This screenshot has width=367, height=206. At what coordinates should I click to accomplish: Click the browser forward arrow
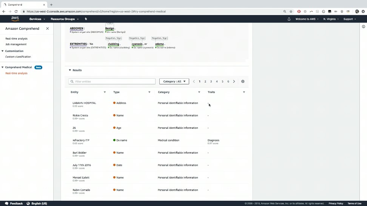(x=10, y=11)
